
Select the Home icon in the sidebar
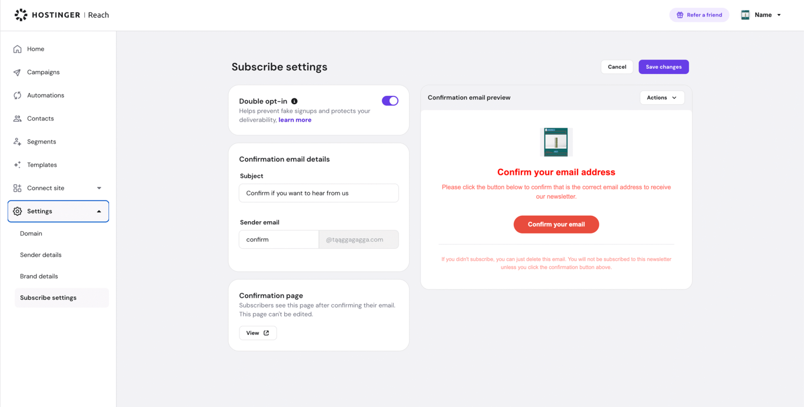pos(18,49)
